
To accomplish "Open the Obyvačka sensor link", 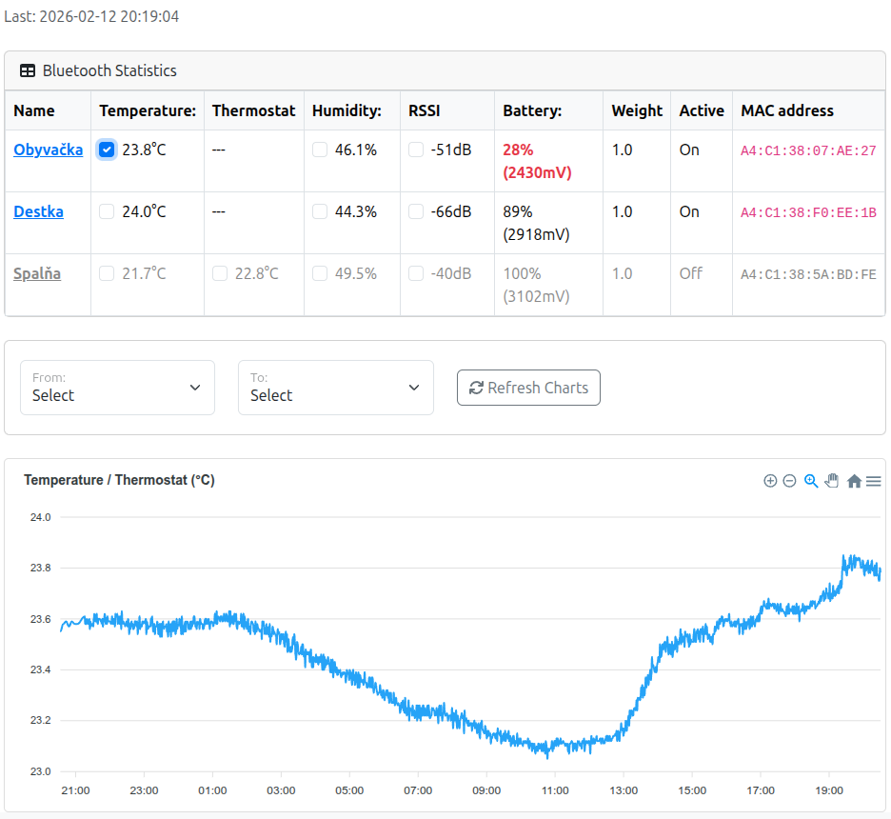I will click(x=48, y=150).
